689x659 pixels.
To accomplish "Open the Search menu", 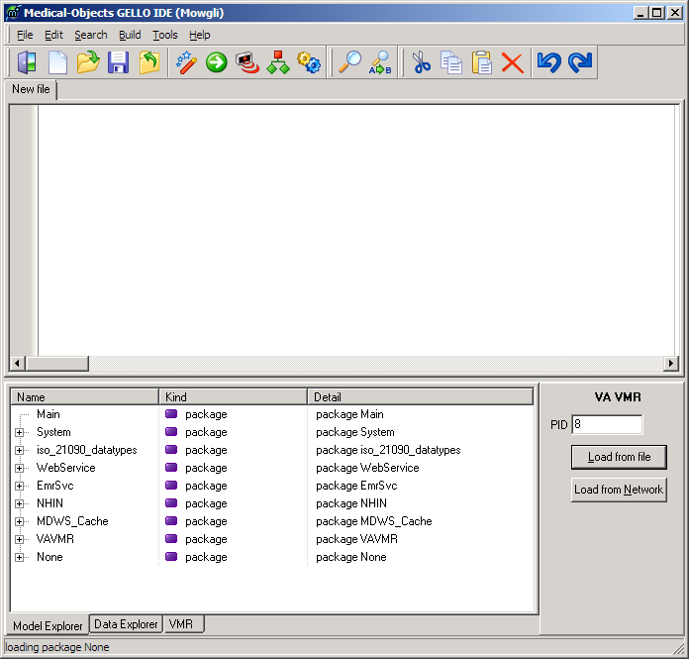I will [90, 35].
